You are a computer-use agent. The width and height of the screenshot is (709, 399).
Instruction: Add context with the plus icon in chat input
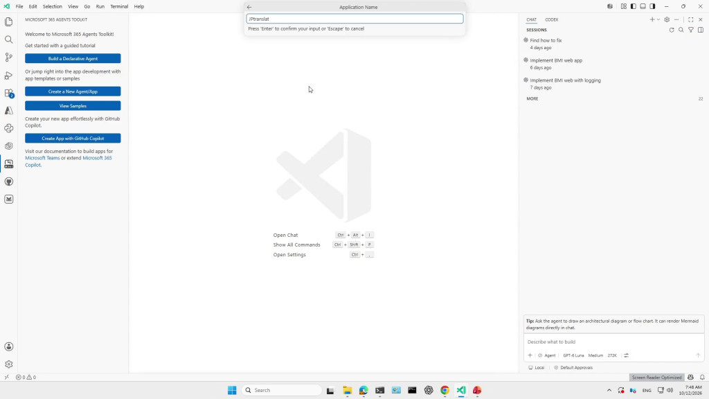coord(530,355)
